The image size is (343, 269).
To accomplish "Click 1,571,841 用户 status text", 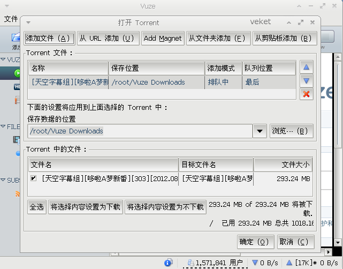I will (219, 263).
